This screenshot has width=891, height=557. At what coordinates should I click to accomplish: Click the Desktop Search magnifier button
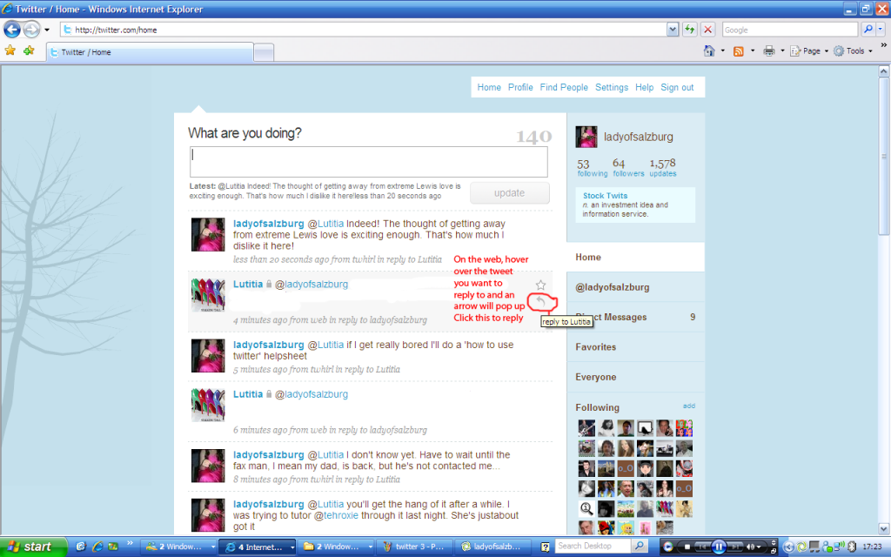click(640, 547)
